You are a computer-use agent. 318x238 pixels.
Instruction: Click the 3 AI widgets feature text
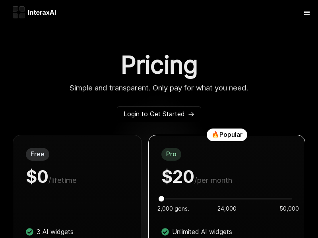coord(55,232)
